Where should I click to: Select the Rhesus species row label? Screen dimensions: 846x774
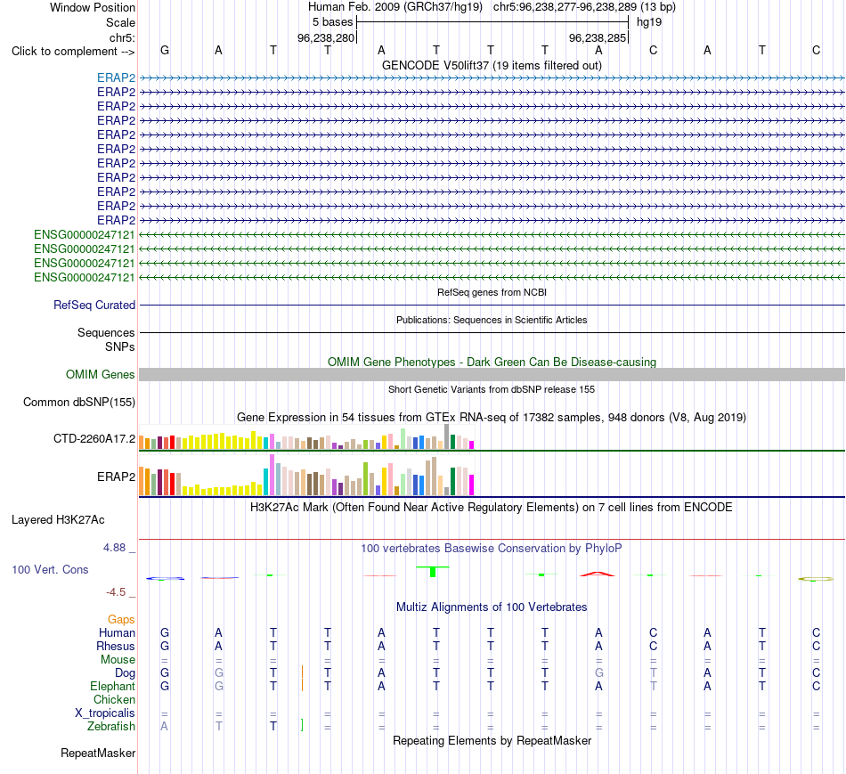point(116,646)
